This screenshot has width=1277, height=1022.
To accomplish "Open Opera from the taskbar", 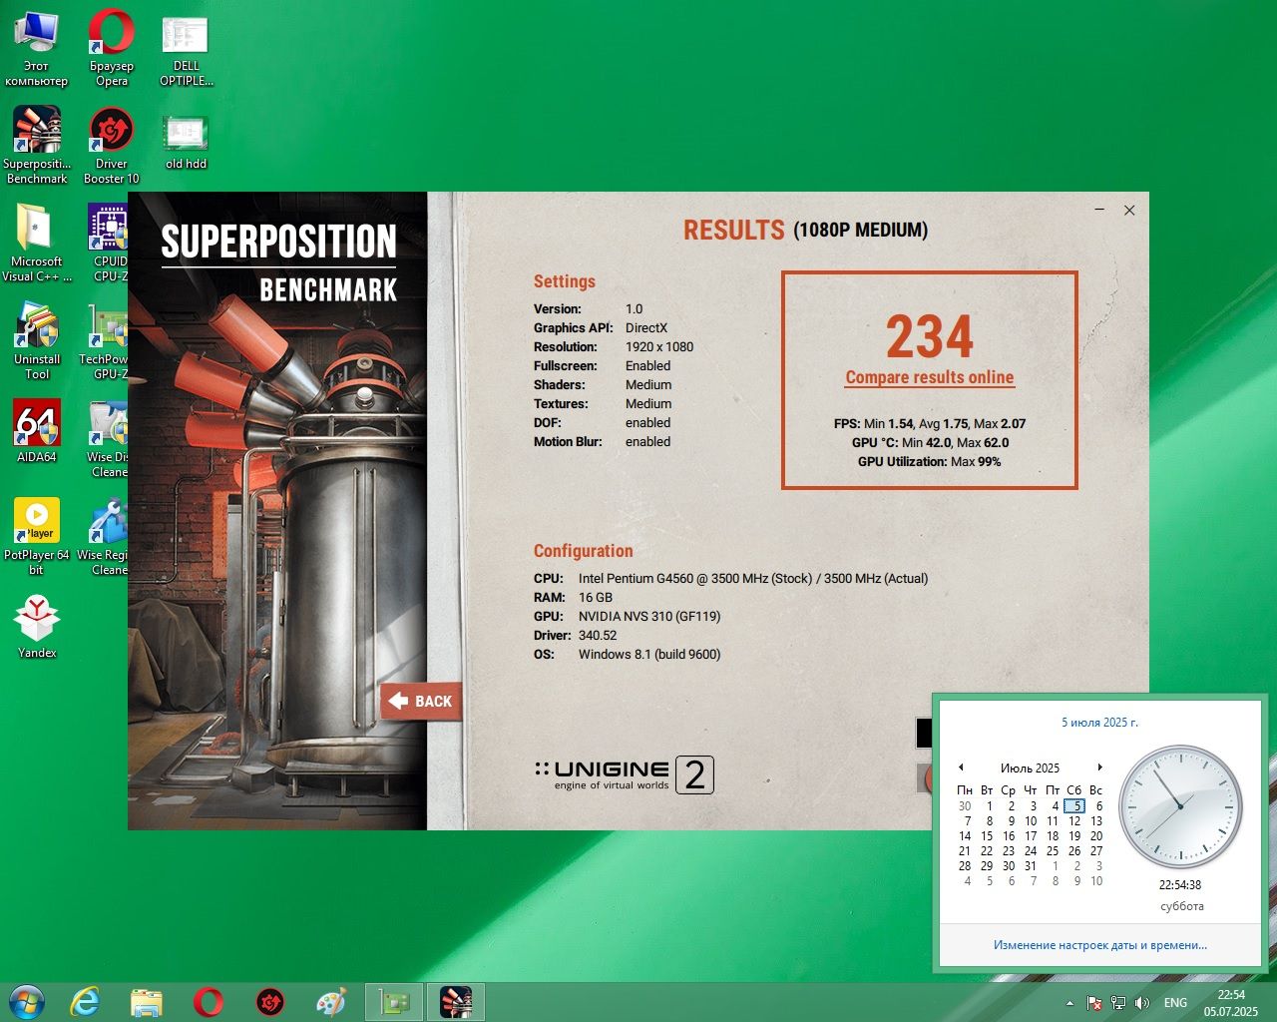I will point(209,1001).
